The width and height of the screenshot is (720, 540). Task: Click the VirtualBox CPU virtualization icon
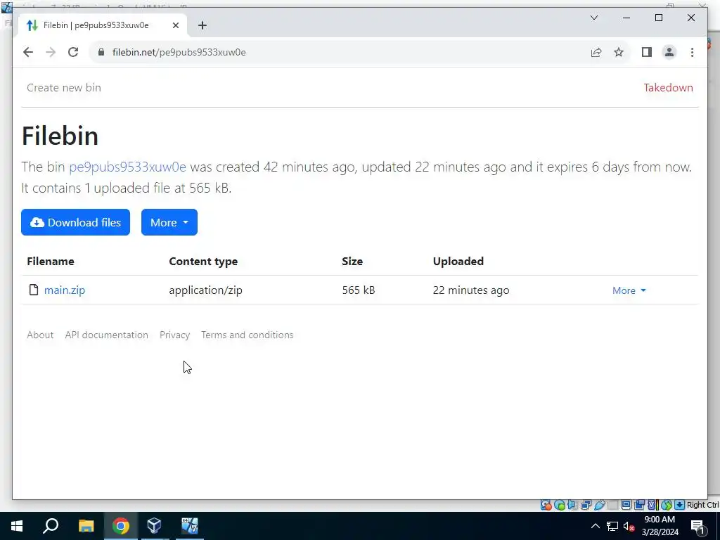[652, 505]
